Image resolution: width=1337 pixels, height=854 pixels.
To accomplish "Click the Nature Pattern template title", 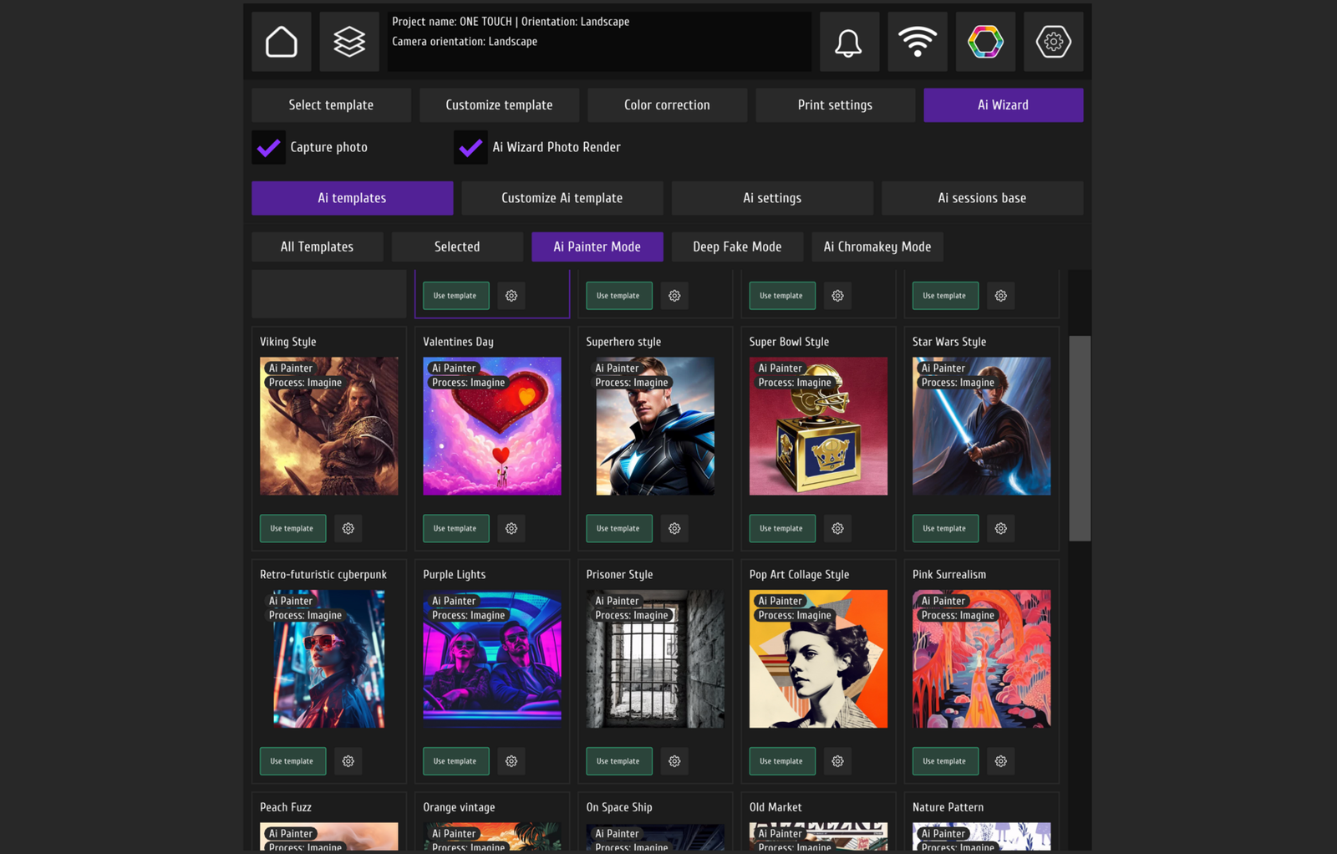I will coord(948,807).
